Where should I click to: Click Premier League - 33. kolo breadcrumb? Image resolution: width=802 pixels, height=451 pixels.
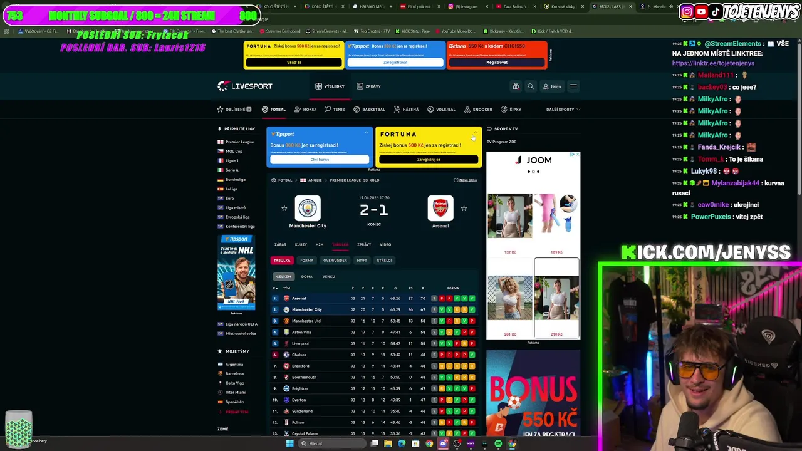tap(355, 180)
